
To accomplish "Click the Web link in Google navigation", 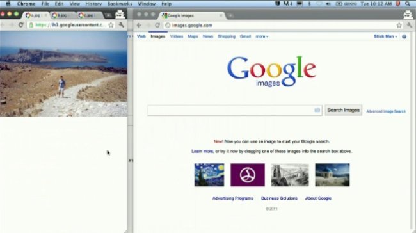I will [141, 36].
